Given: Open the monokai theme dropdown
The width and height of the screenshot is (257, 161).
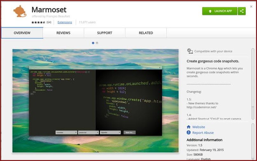Looking at the screenshot, I should click(66, 132).
